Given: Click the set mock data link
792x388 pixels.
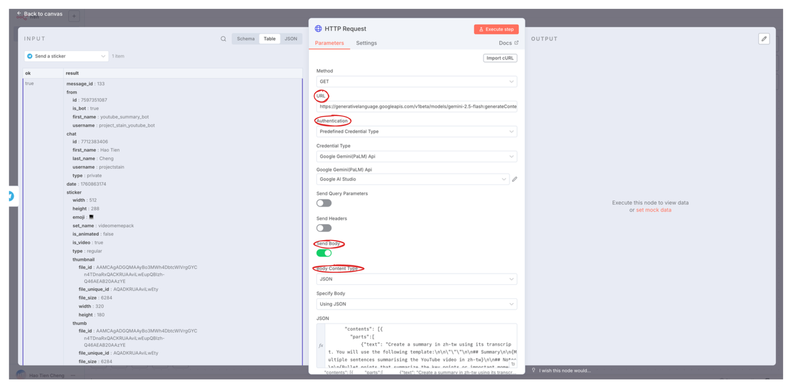Looking at the screenshot, I should tap(653, 210).
